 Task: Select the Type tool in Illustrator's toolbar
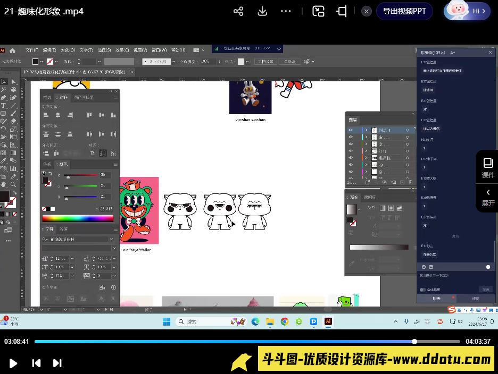coord(4,106)
